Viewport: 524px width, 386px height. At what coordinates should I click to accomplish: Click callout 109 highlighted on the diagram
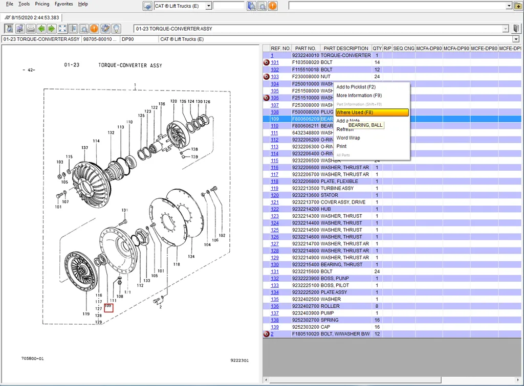pos(108,308)
